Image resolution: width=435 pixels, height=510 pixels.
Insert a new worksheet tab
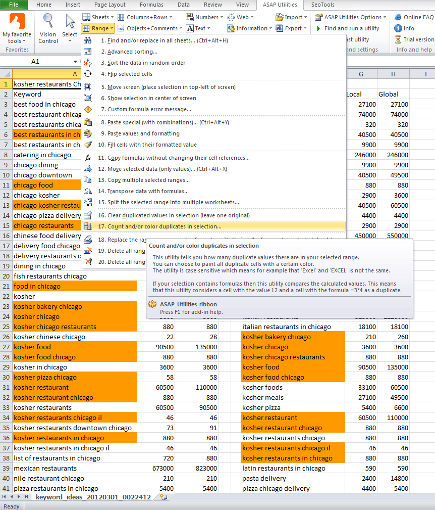point(164,497)
